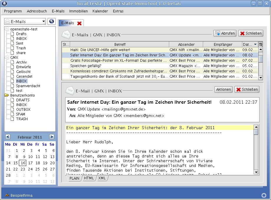This screenshot has width=271, height=200.
Task: Collapse the Benutzerkonto folder
Action: point(7,95)
